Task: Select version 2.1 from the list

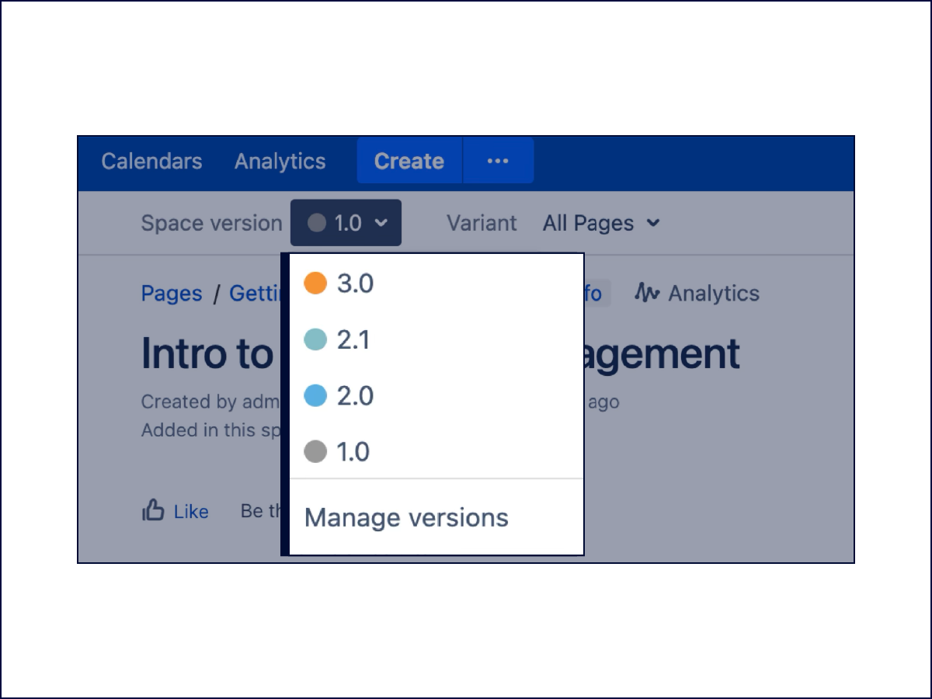Action: (x=436, y=339)
